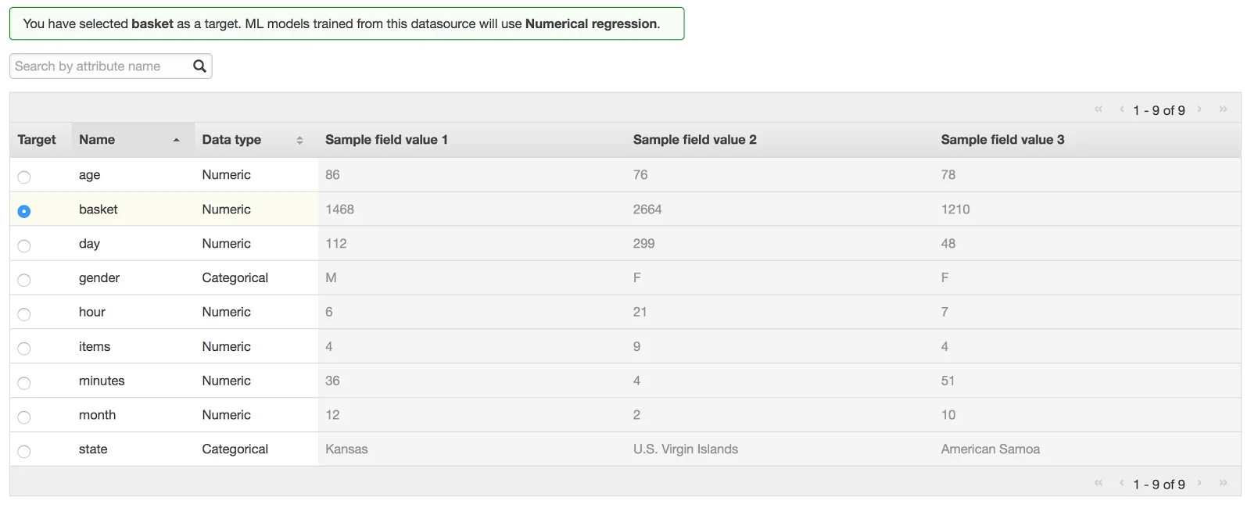
Task: Jump to last page in bottom pagination
Action: 1224,483
